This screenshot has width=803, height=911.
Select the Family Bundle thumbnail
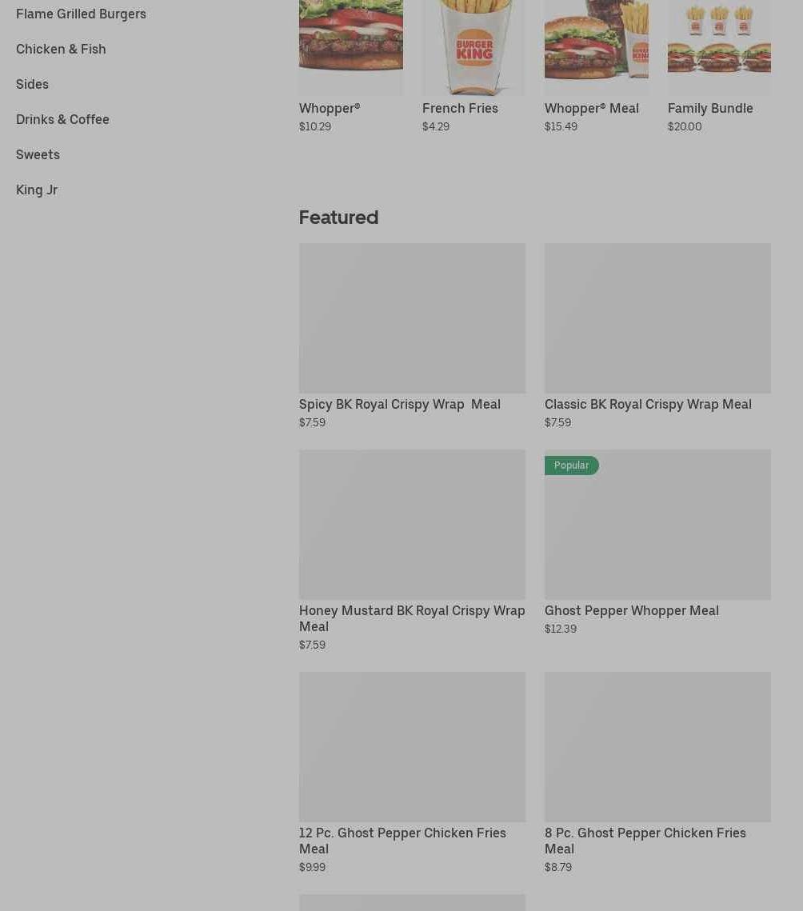[x=719, y=46]
